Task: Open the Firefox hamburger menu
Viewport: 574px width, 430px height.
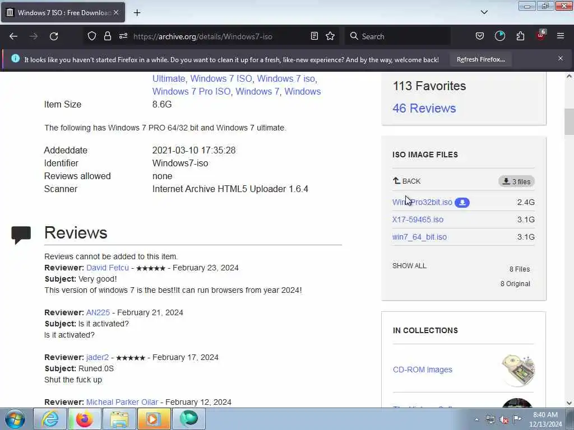Action: tap(561, 36)
